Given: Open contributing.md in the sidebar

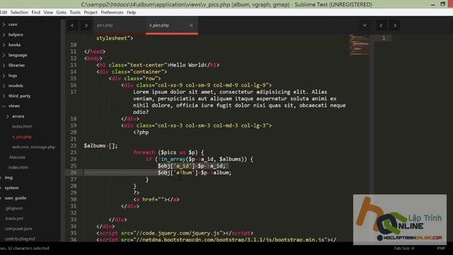Looking at the screenshot, I should [x=20, y=239].
